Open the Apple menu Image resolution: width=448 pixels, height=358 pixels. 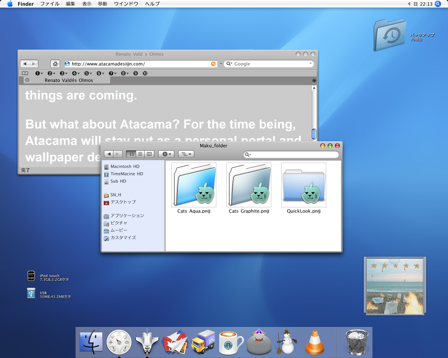(x=10, y=4)
